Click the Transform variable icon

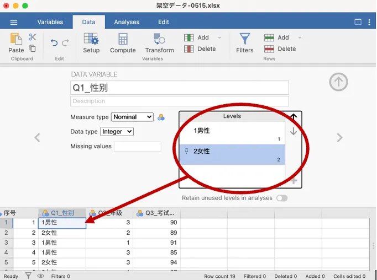[159, 43]
